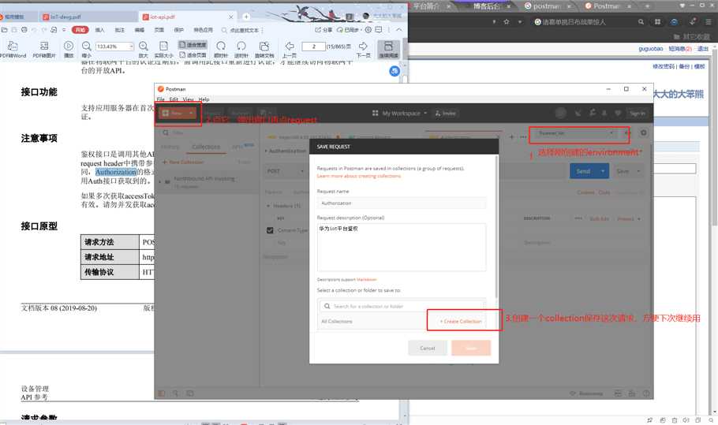Click Request name field in Save Request dialog

point(401,203)
